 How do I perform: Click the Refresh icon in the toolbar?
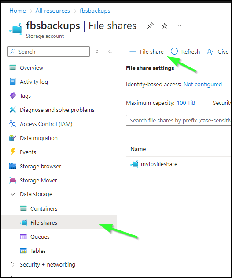pos(174,52)
